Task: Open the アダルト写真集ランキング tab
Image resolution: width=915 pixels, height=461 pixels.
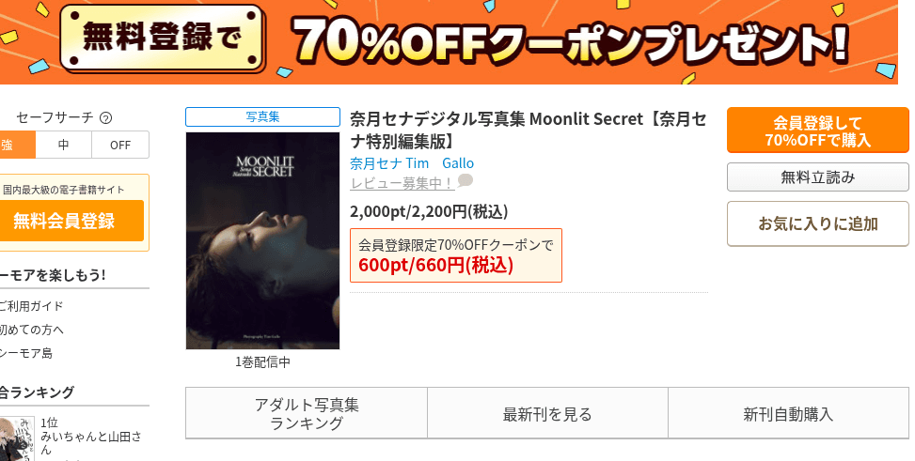Action: [307, 413]
